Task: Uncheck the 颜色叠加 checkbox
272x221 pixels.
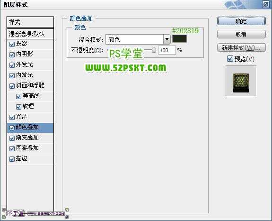Action: [x=12, y=128]
